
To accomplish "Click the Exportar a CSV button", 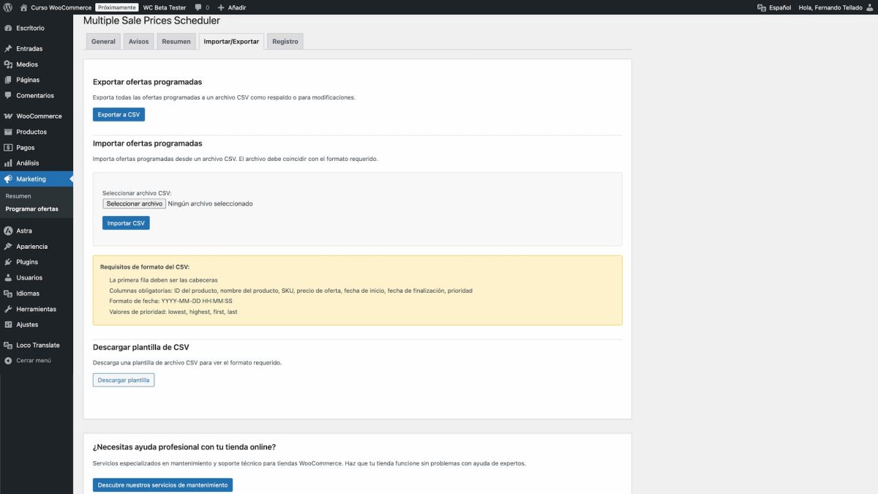I will (x=119, y=114).
